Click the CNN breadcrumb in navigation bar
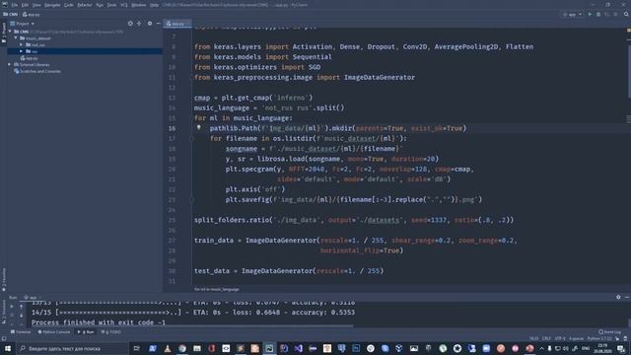631x355 pixels. (11, 15)
